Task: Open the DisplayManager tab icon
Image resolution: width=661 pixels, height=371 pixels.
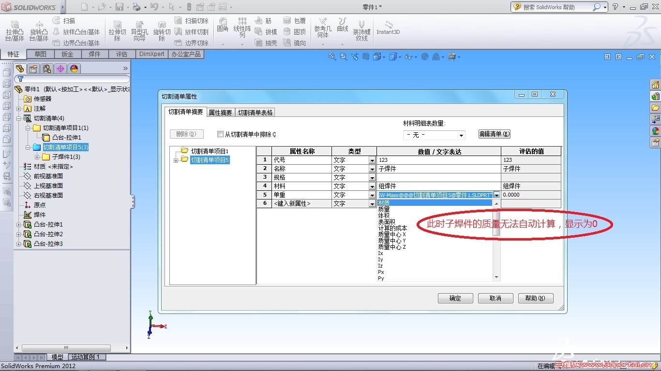Action: pyautogui.click(x=74, y=69)
